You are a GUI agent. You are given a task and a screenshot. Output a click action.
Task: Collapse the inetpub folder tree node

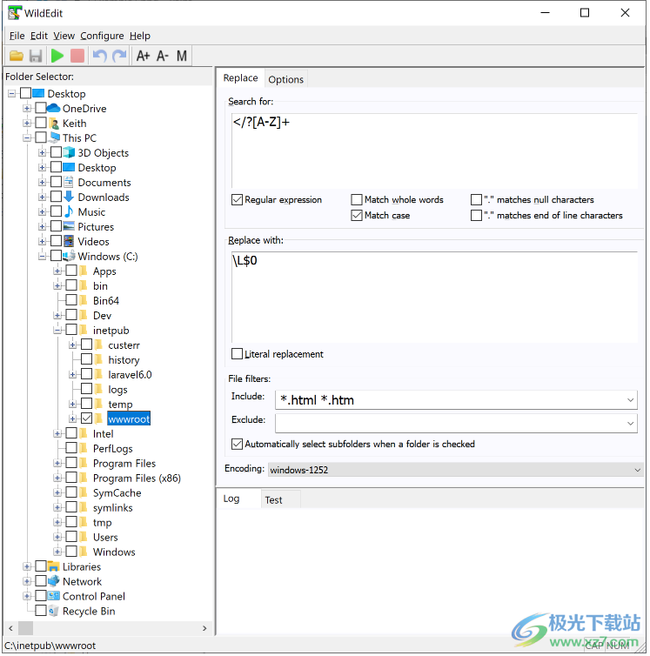pyautogui.click(x=57, y=331)
